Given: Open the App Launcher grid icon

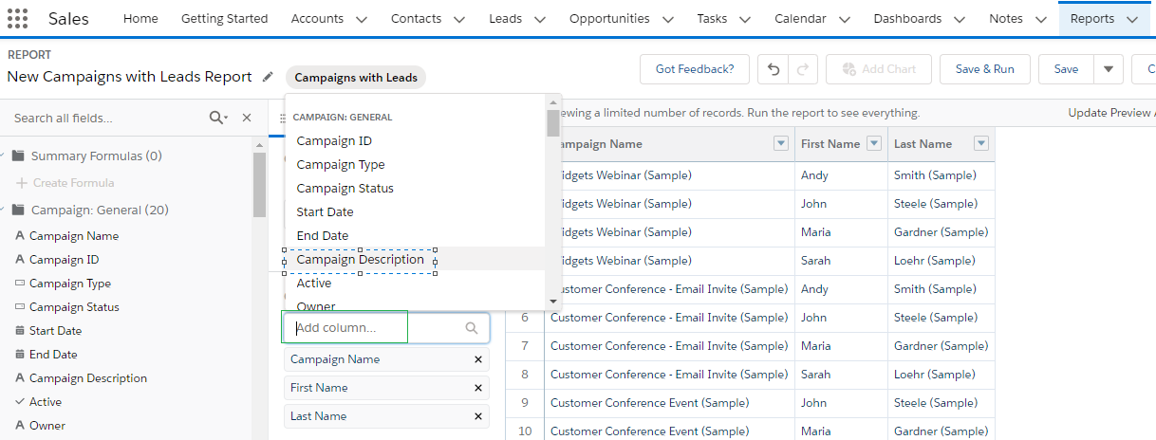Looking at the screenshot, I should [x=18, y=19].
